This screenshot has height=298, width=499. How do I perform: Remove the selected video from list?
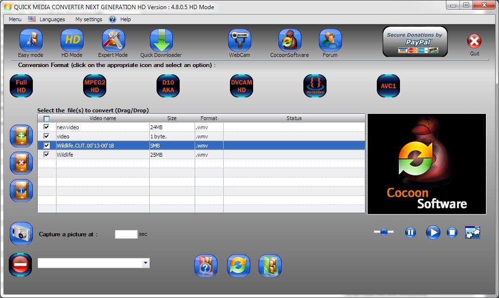click(x=21, y=163)
